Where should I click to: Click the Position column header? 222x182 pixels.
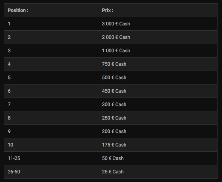click(x=18, y=10)
